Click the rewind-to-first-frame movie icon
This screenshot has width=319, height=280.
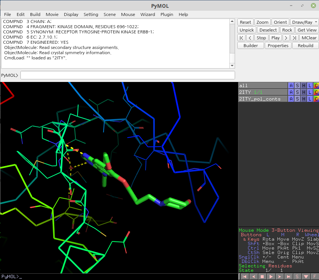tap(245, 276)
